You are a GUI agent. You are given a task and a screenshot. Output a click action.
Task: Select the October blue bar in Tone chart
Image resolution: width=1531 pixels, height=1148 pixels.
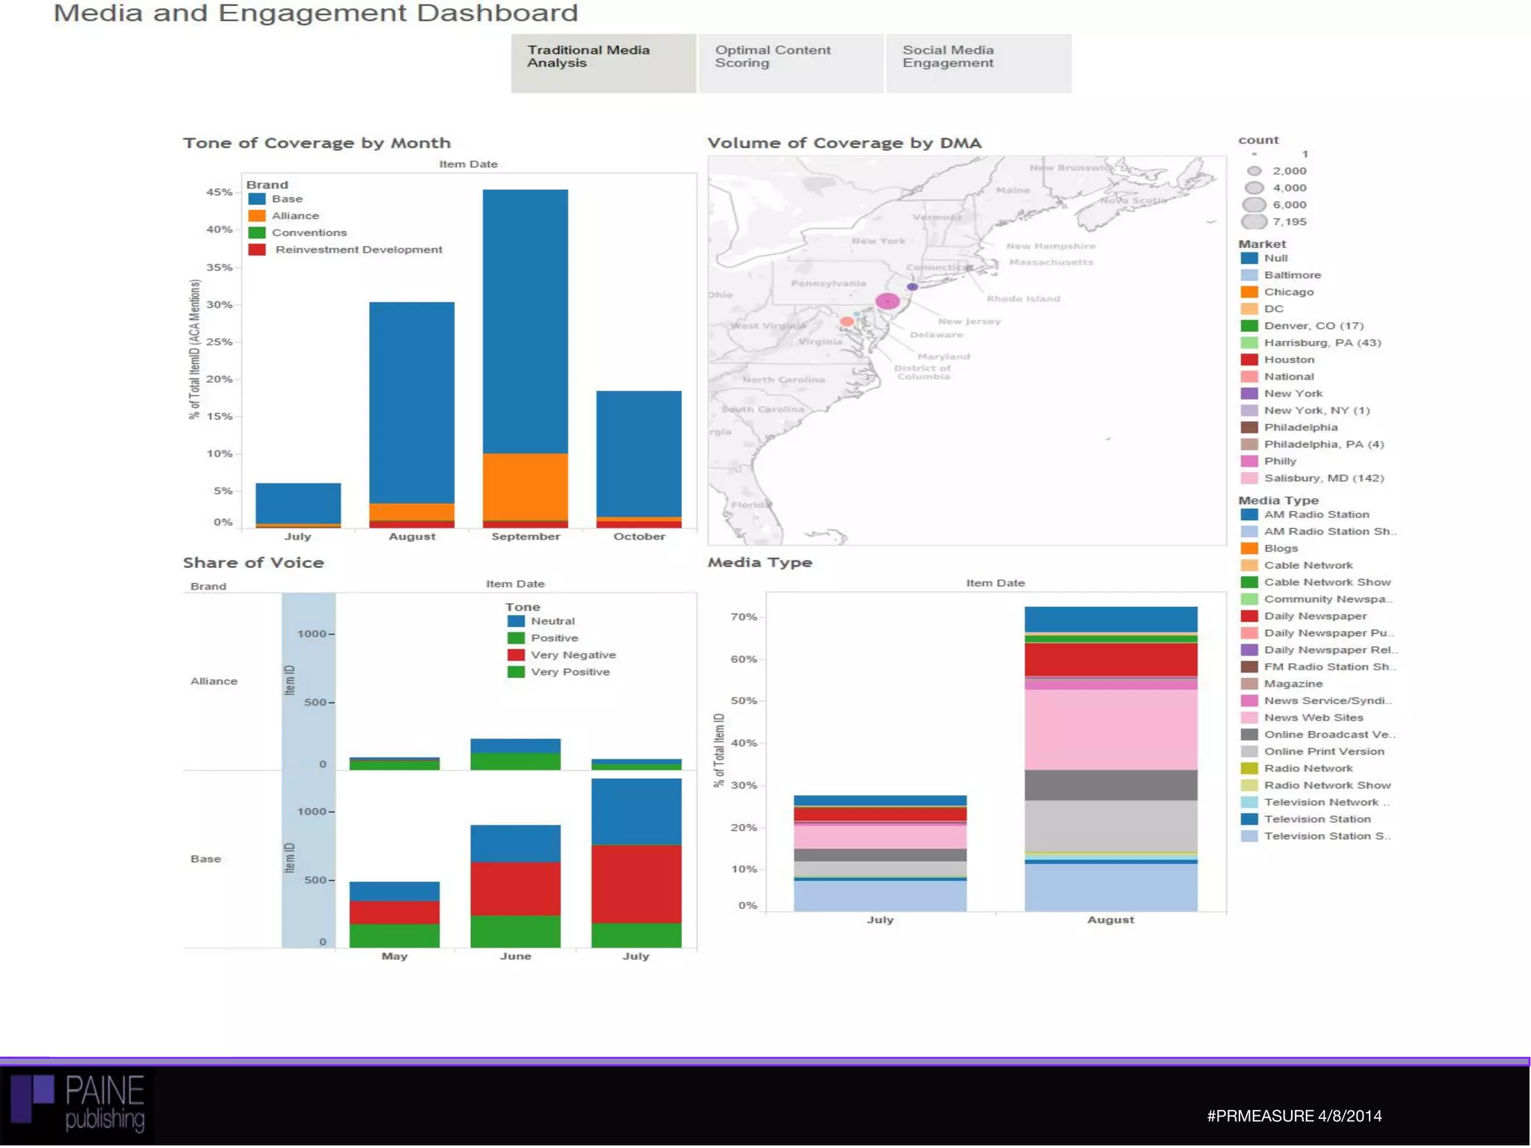tap(639, 454)
